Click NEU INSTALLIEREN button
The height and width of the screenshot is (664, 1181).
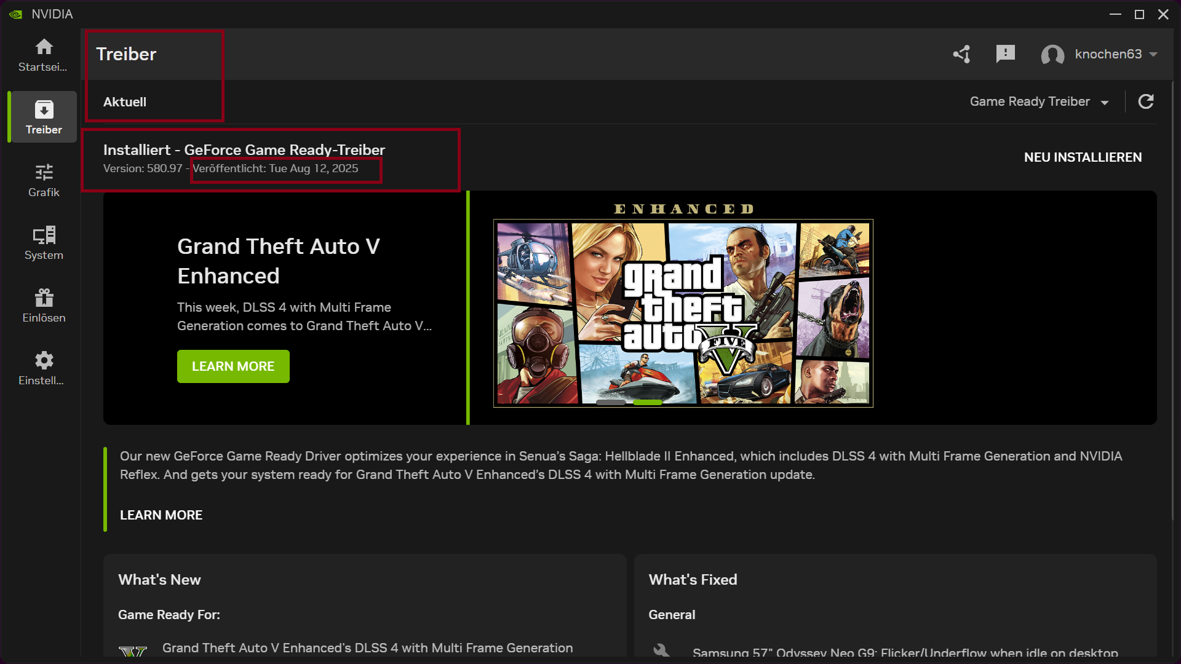(1083, 157)
